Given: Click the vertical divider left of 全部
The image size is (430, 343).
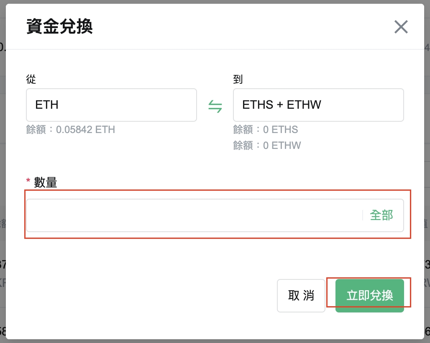Looking at the screenshot, I should click(363, 215).
